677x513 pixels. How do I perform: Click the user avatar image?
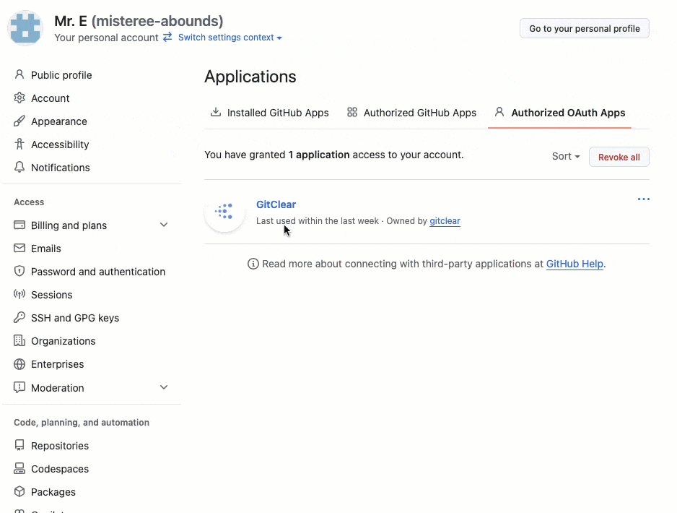[25, 29]
